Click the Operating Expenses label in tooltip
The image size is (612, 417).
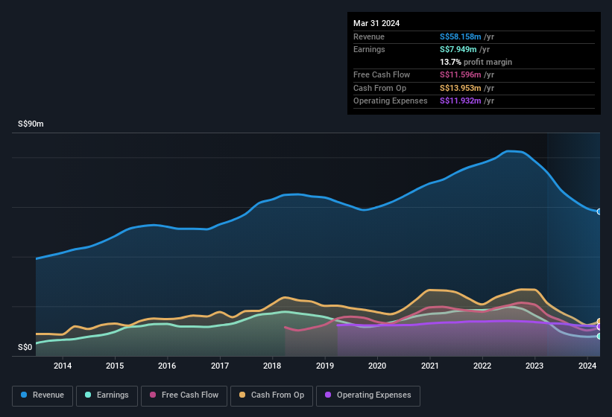click(x=391, y=101)
